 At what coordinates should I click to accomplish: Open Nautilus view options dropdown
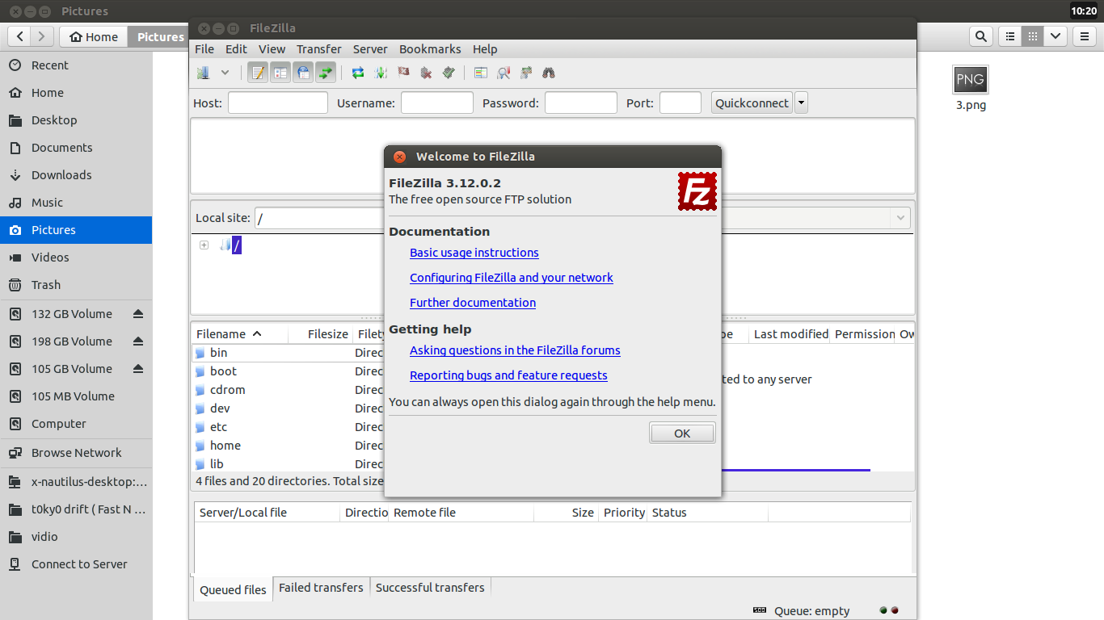1055,36
